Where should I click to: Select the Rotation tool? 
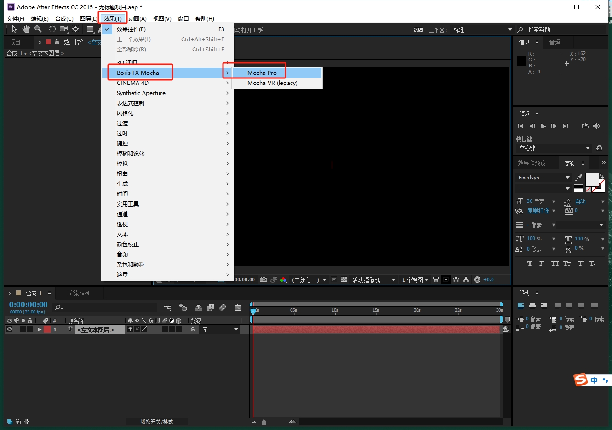[52, 29]
